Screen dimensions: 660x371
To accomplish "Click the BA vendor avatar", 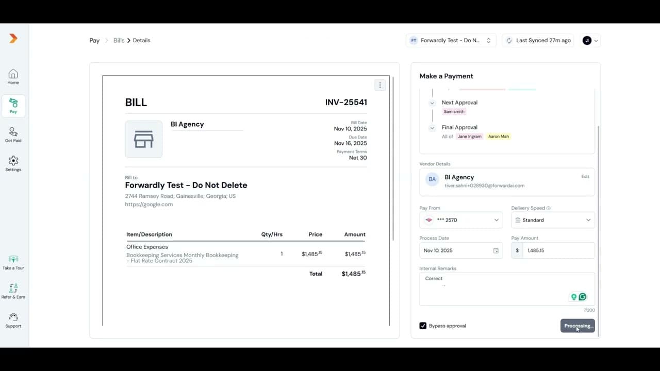I will click(x=432, y=179).
